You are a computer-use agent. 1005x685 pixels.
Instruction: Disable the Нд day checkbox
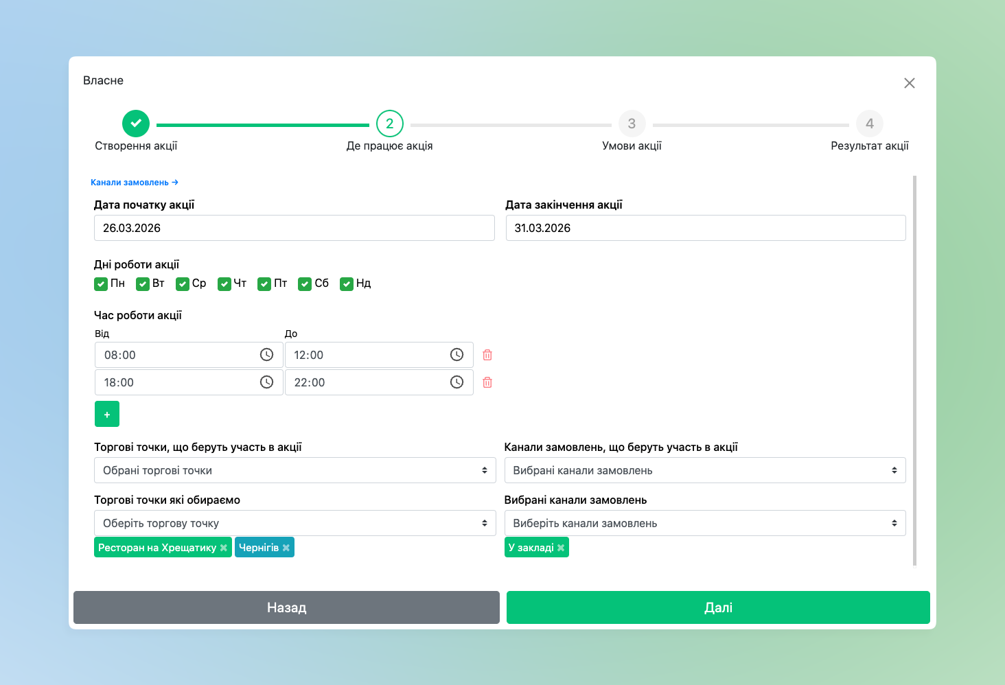[347, 284]
